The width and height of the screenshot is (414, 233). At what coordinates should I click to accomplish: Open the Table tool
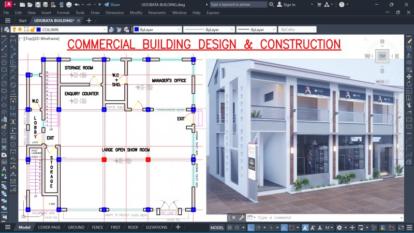click(x=4, y=162)
